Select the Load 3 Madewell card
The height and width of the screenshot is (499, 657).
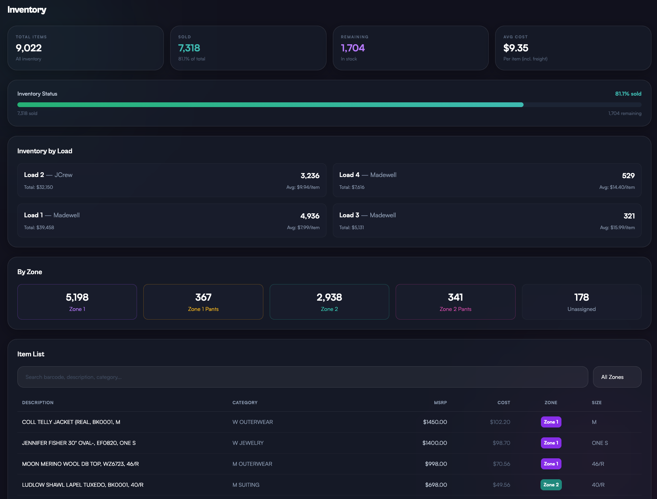[487, 220]
